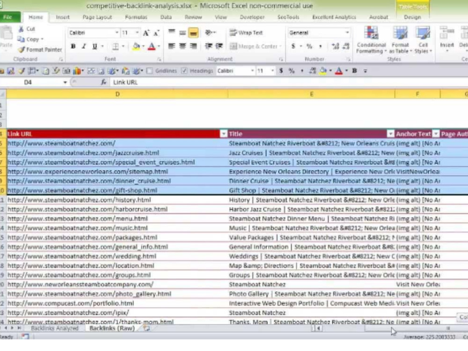Open Number group dialog launcher
468x351 pixels.
click(x=348, y=59)
